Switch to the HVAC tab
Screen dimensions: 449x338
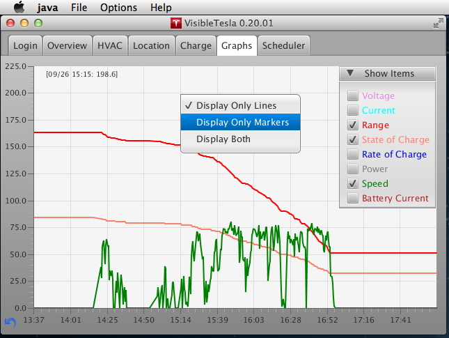(x=110, y=45)
